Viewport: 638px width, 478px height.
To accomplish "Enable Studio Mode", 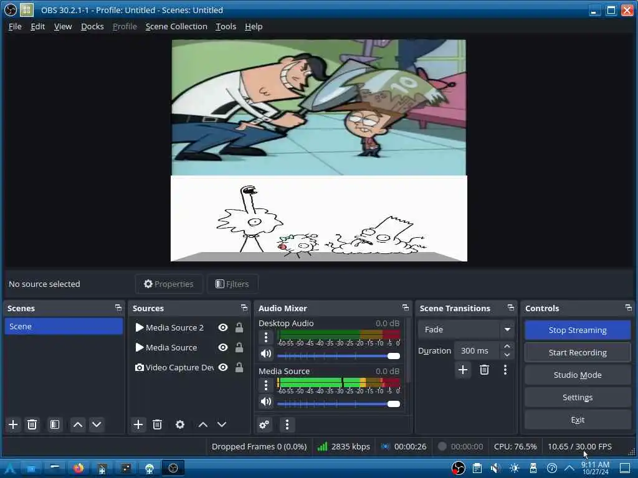I will click(x=578, y=375).
